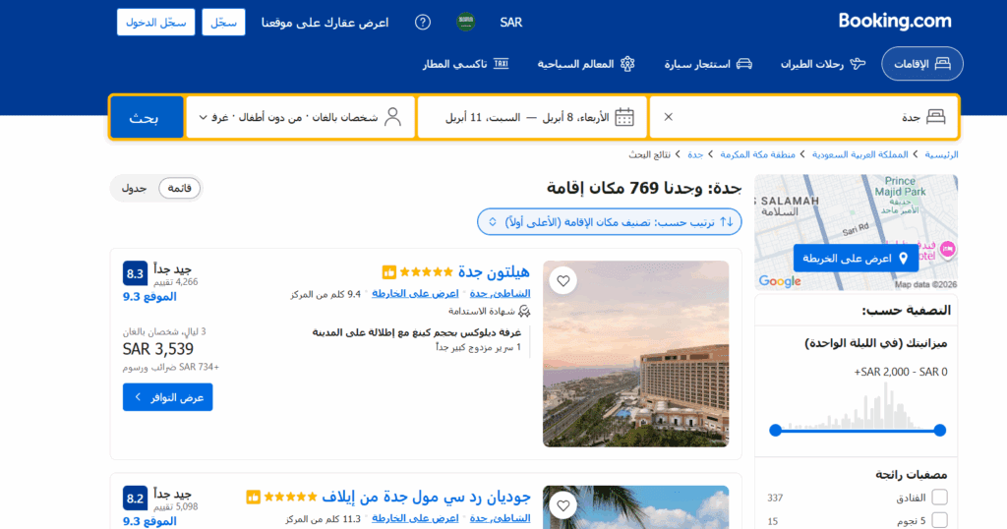The height and width of the screenshot is (529, 1007).
Task: Click the pink hotel marker on map
Action: click(x=947, y=249)
